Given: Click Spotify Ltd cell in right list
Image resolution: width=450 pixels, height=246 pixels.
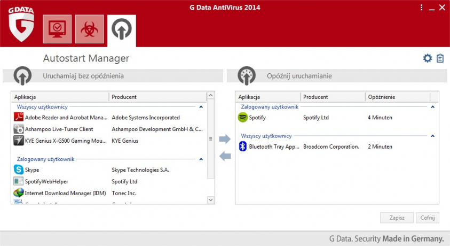Looking at the screenshot, I should pos(316,118).
